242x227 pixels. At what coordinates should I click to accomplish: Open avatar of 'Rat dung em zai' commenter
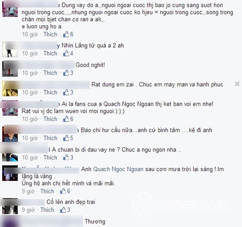[x=10, y=89]
